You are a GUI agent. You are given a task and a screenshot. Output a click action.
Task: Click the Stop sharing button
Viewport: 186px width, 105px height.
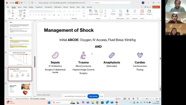(93, 96)
